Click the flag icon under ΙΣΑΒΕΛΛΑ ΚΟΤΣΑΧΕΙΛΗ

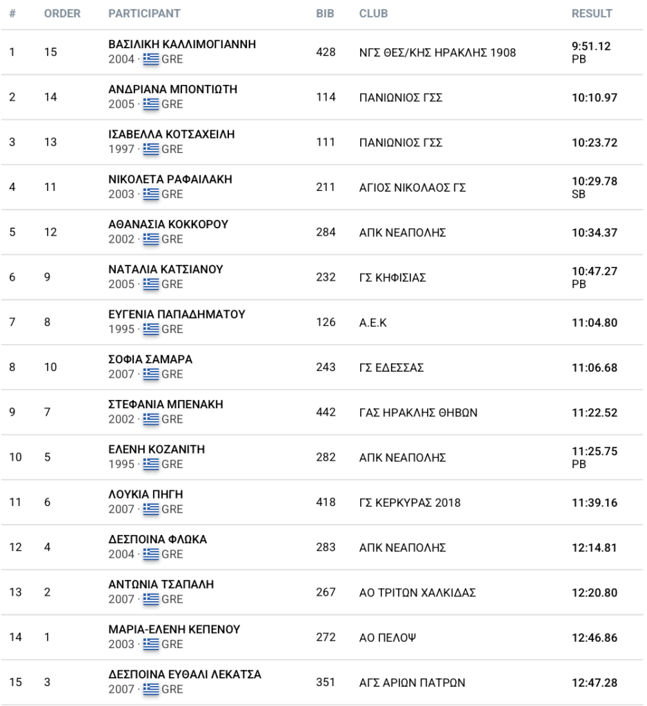[x=151, y=150]
